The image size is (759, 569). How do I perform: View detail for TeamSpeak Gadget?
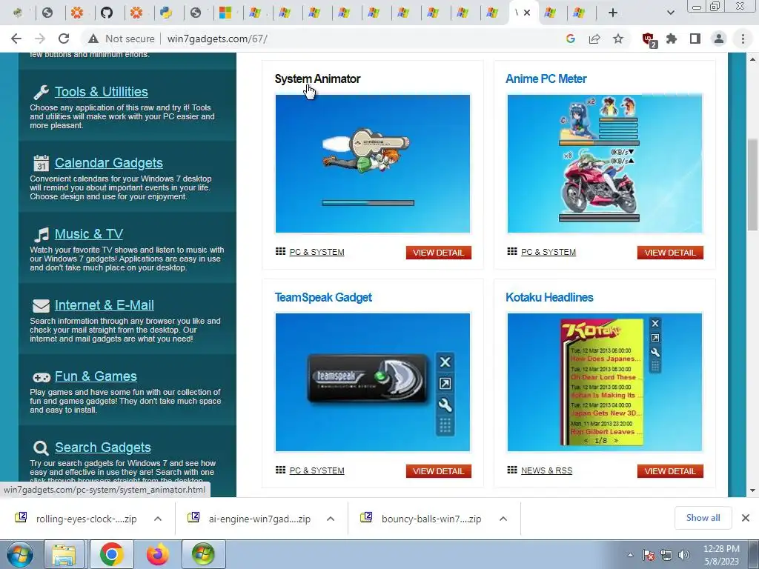[x=439, y=471]
